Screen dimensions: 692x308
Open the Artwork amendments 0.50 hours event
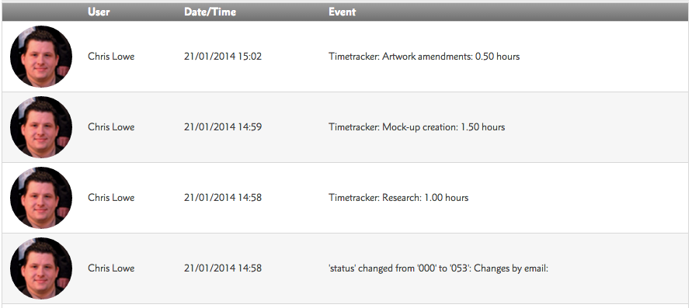point(424,57)
